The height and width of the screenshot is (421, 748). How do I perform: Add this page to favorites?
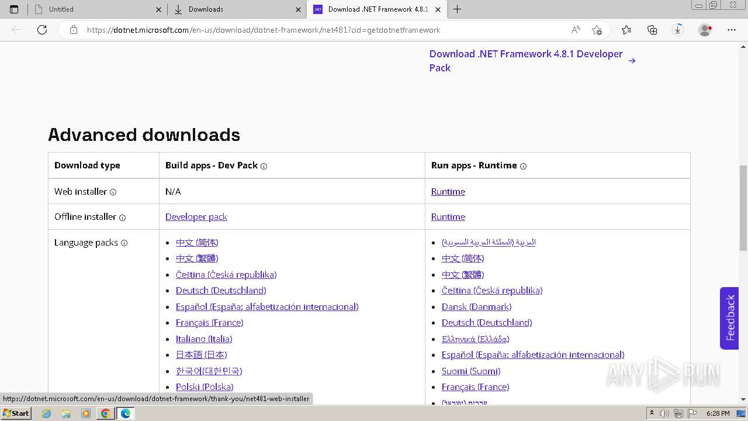tap(597, 30)
